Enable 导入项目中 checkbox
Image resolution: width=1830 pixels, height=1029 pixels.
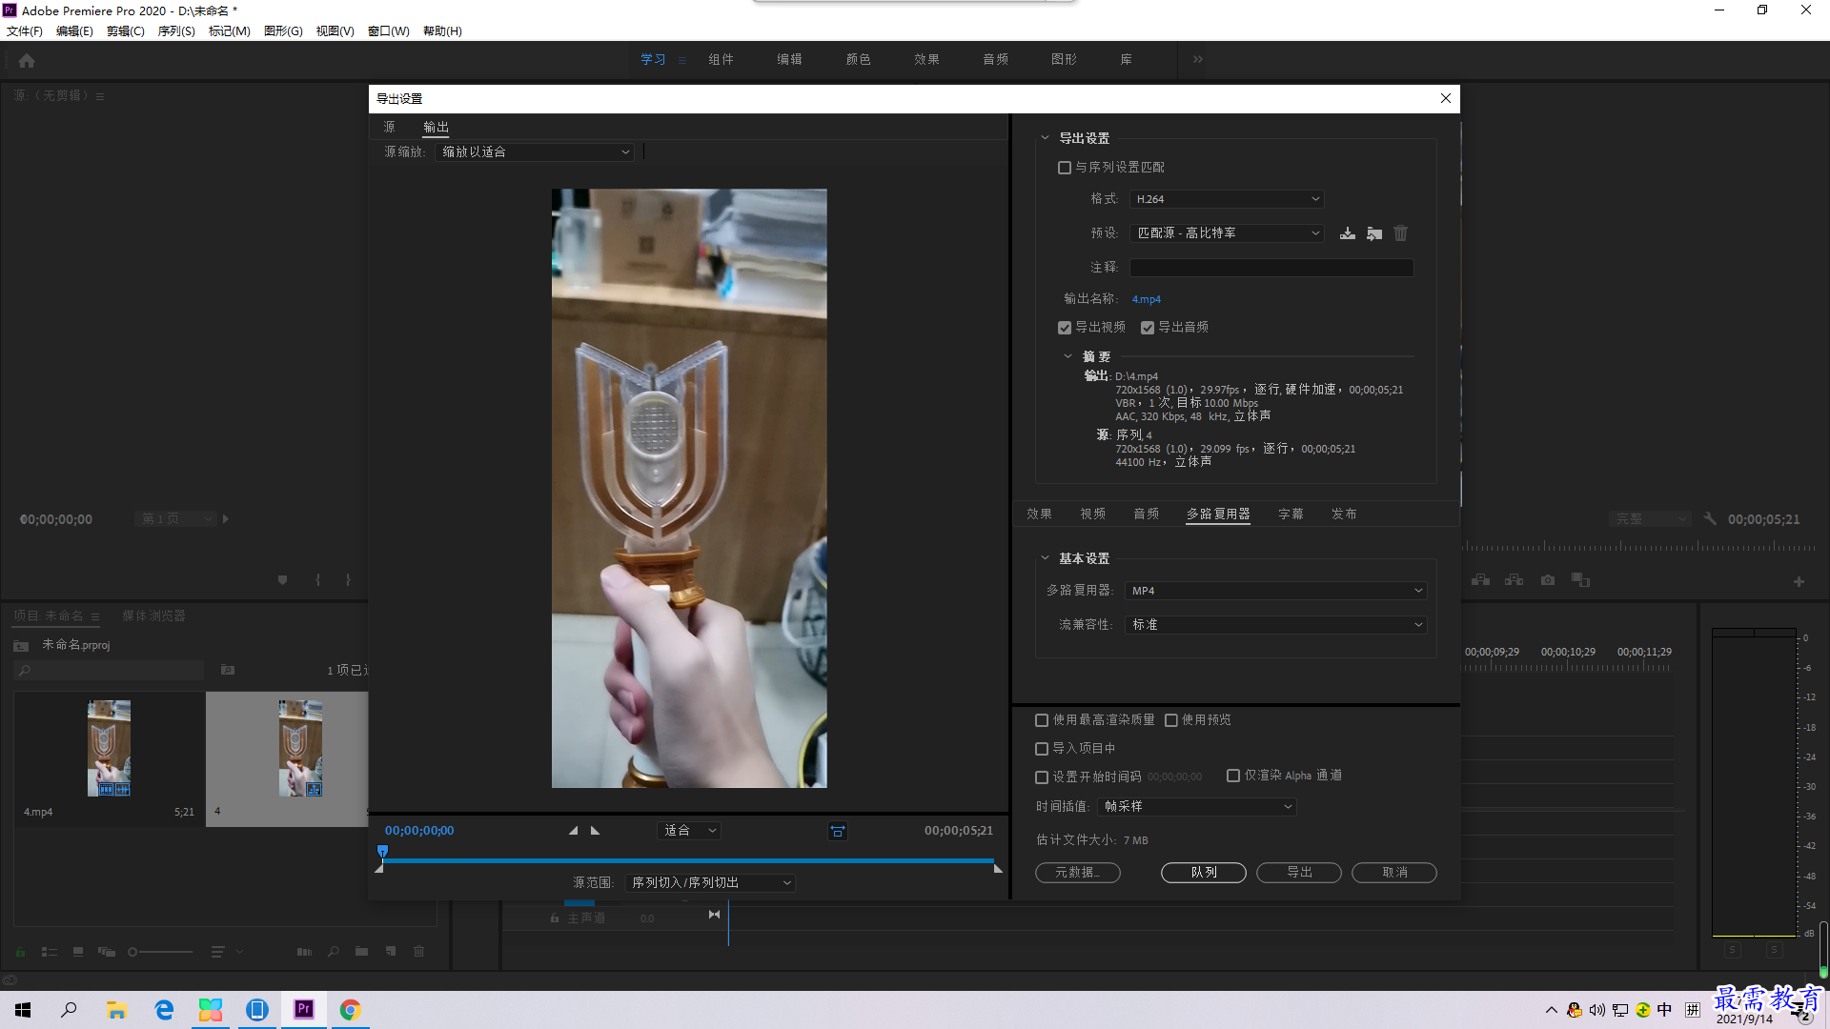click(x=1042, y=749)
